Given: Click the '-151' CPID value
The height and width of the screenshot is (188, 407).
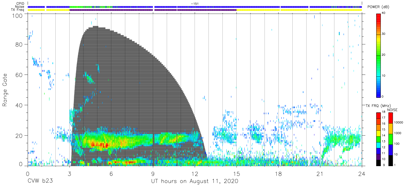Looking at the screenshot, I should click(195, 3).
